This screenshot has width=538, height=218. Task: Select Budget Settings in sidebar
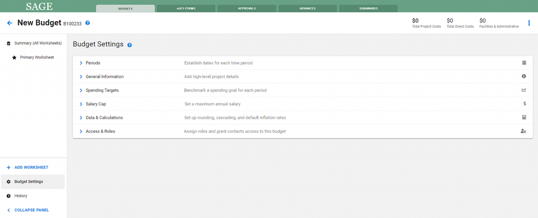coord(33,182)
